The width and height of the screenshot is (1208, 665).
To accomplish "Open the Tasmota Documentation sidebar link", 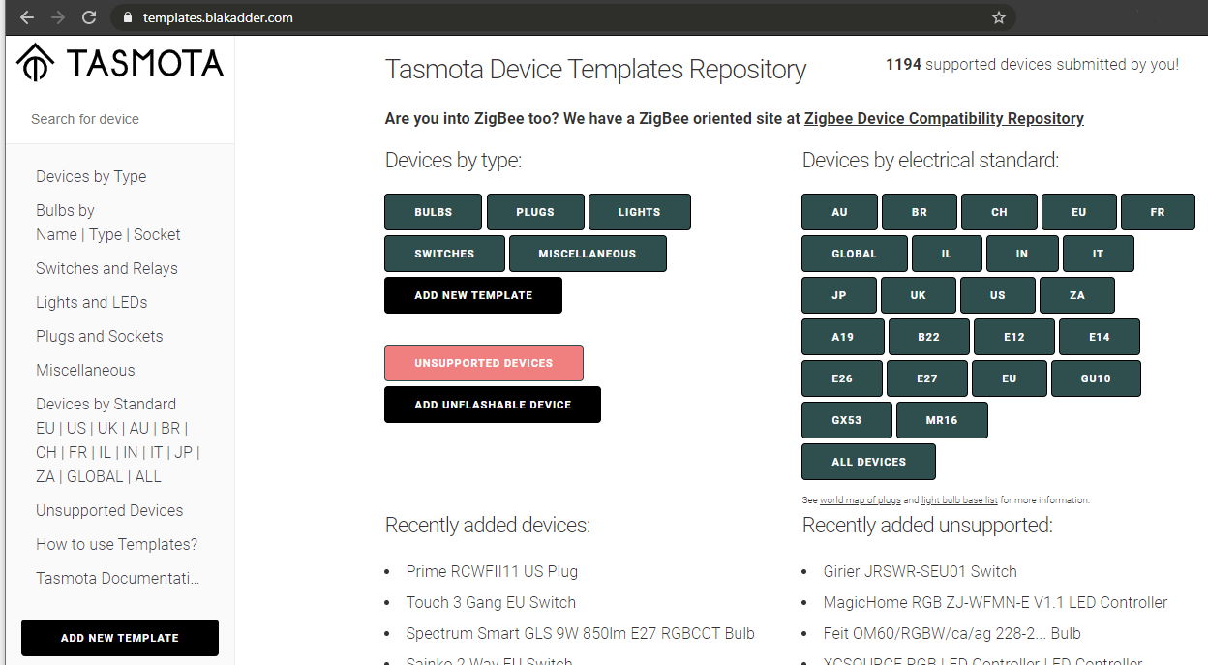I will click(x=117, y=578).
